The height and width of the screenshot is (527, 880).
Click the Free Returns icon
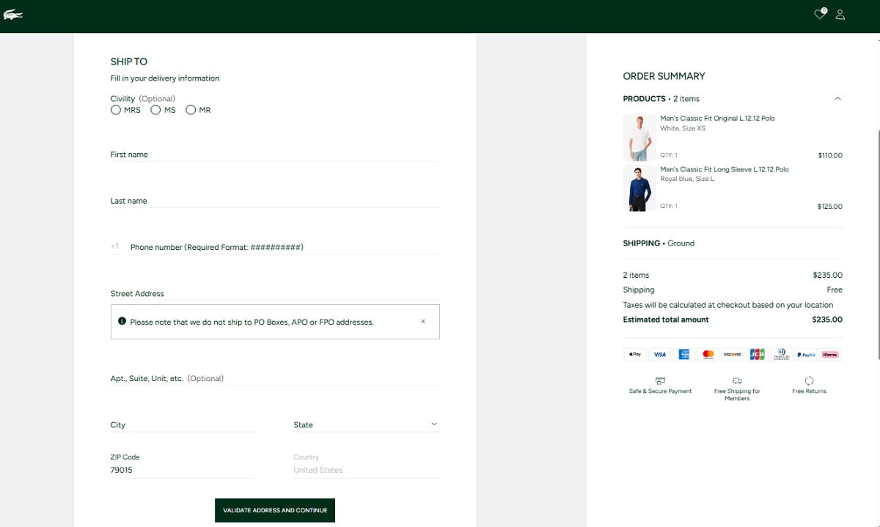click(809, 381)
